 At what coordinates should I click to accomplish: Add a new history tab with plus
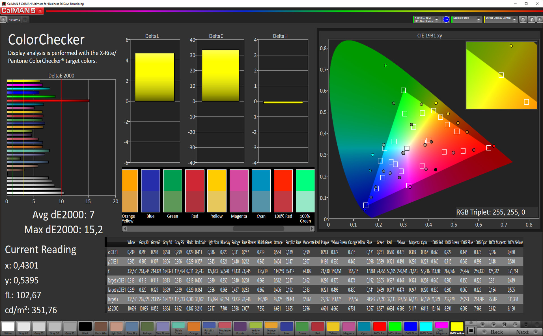point(25,20)
